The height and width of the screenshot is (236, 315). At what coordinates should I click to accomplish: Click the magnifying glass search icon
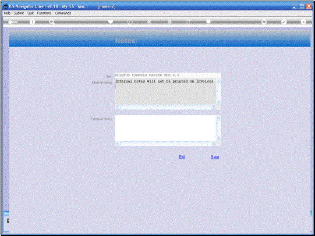coord(52,22)
